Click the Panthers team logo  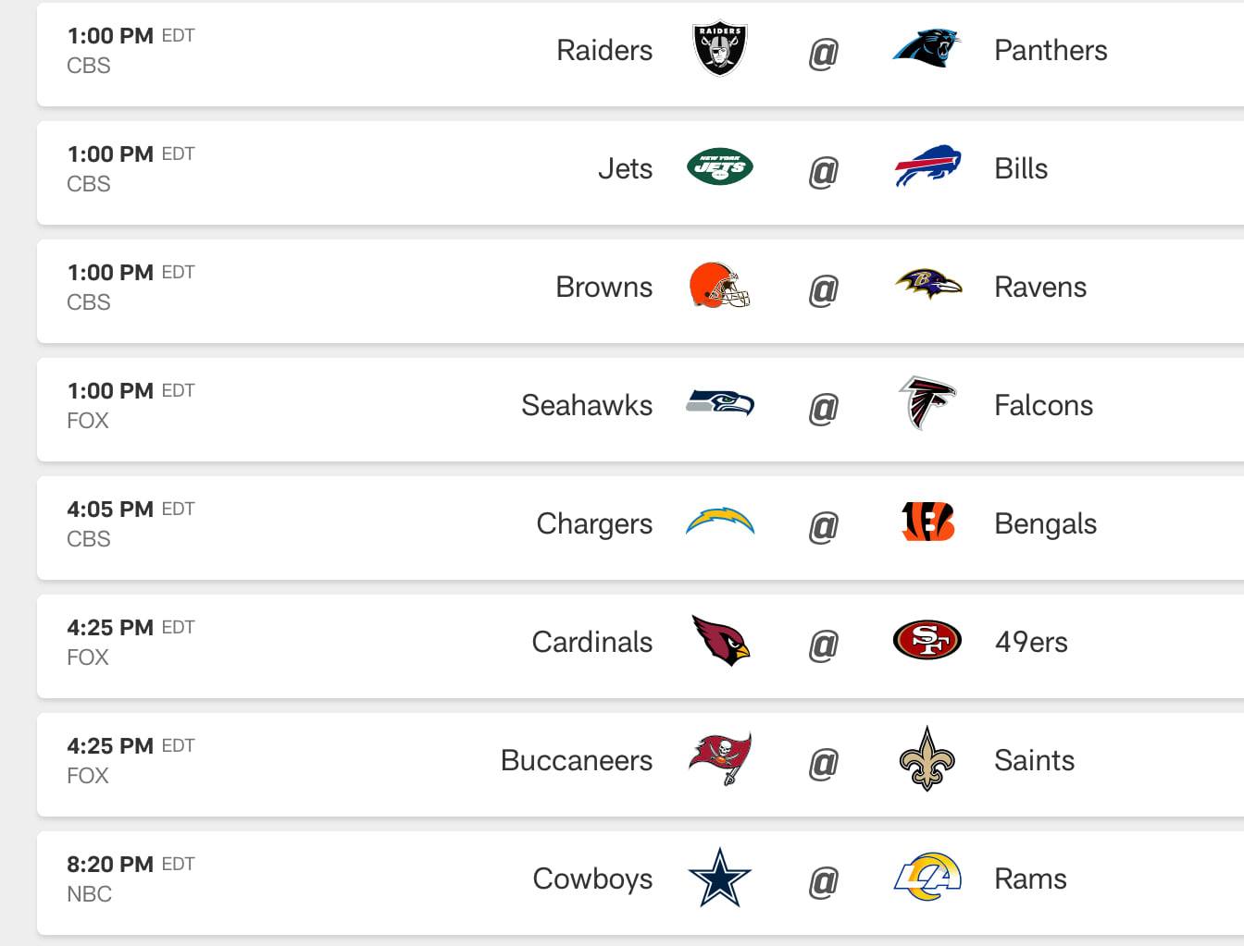pos(927,49)
